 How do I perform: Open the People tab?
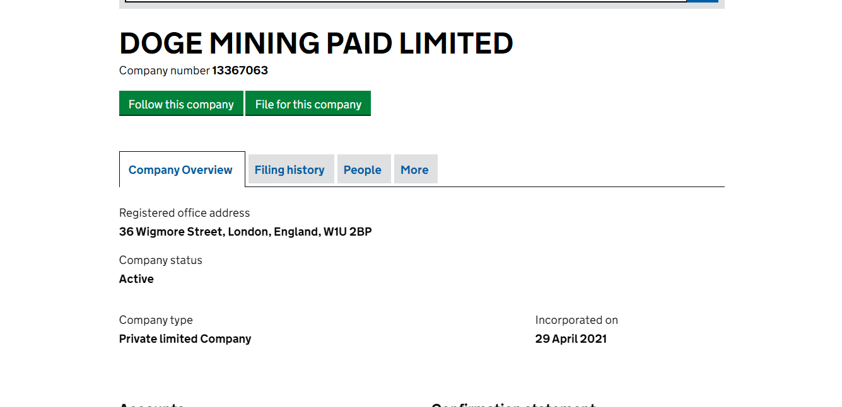click(x=363, y=169)
